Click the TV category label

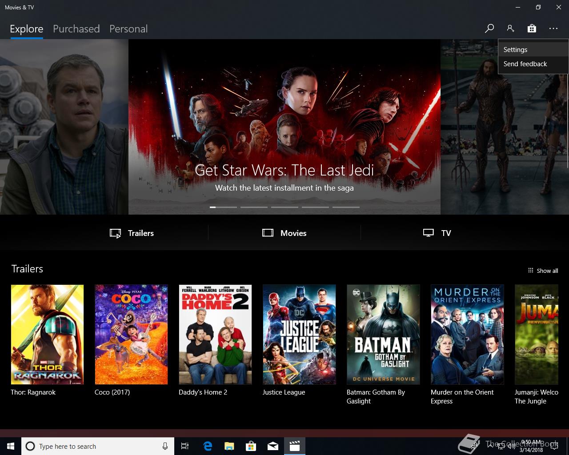[446, 233]
